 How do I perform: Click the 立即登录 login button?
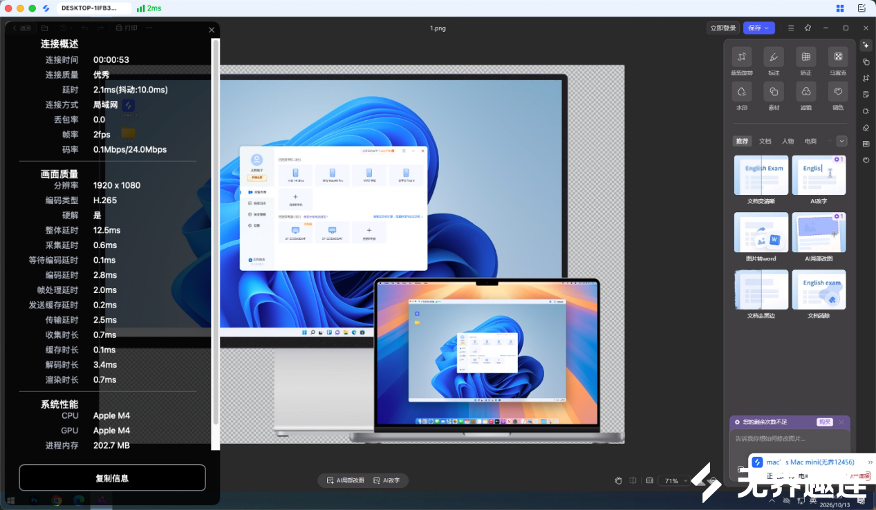click(x=723, y=28)
